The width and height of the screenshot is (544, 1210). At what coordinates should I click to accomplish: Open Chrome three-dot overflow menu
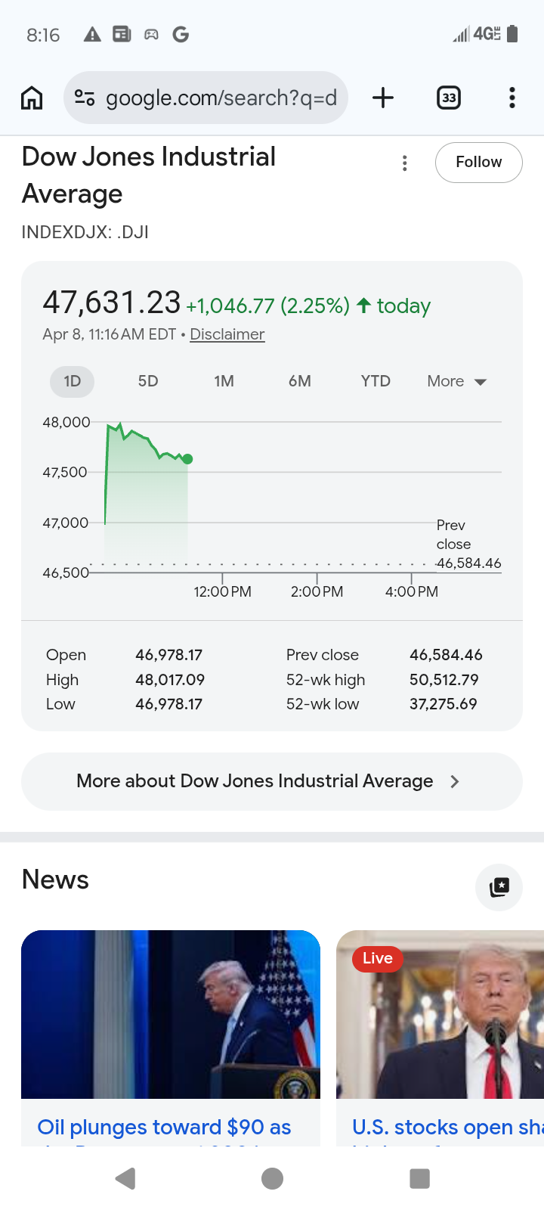(x=512, y=98)
